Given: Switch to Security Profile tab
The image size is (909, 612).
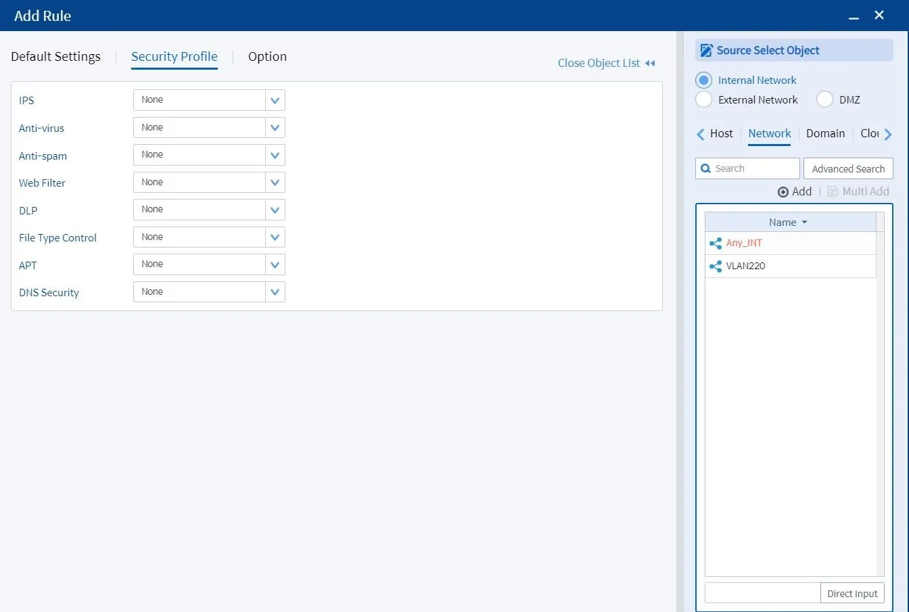Looking at the screenshot, I should pos(174,57).
